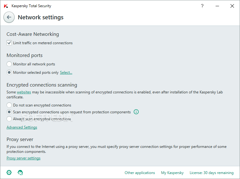This screenshot has width=240, height=179.
Task: Select Monitor selected ports only
Action: pyautogui.click(x=9, y=72)
